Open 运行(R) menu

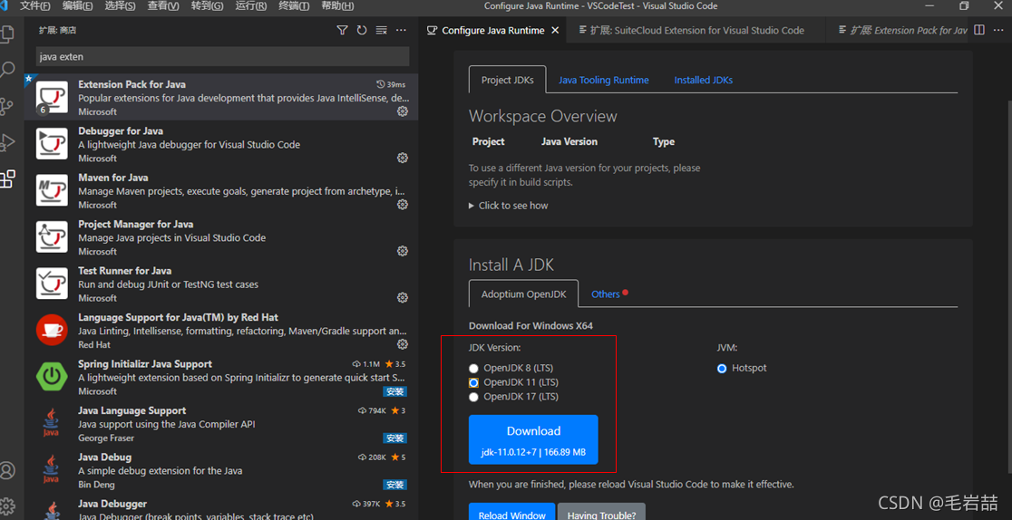tap(251, 5)
